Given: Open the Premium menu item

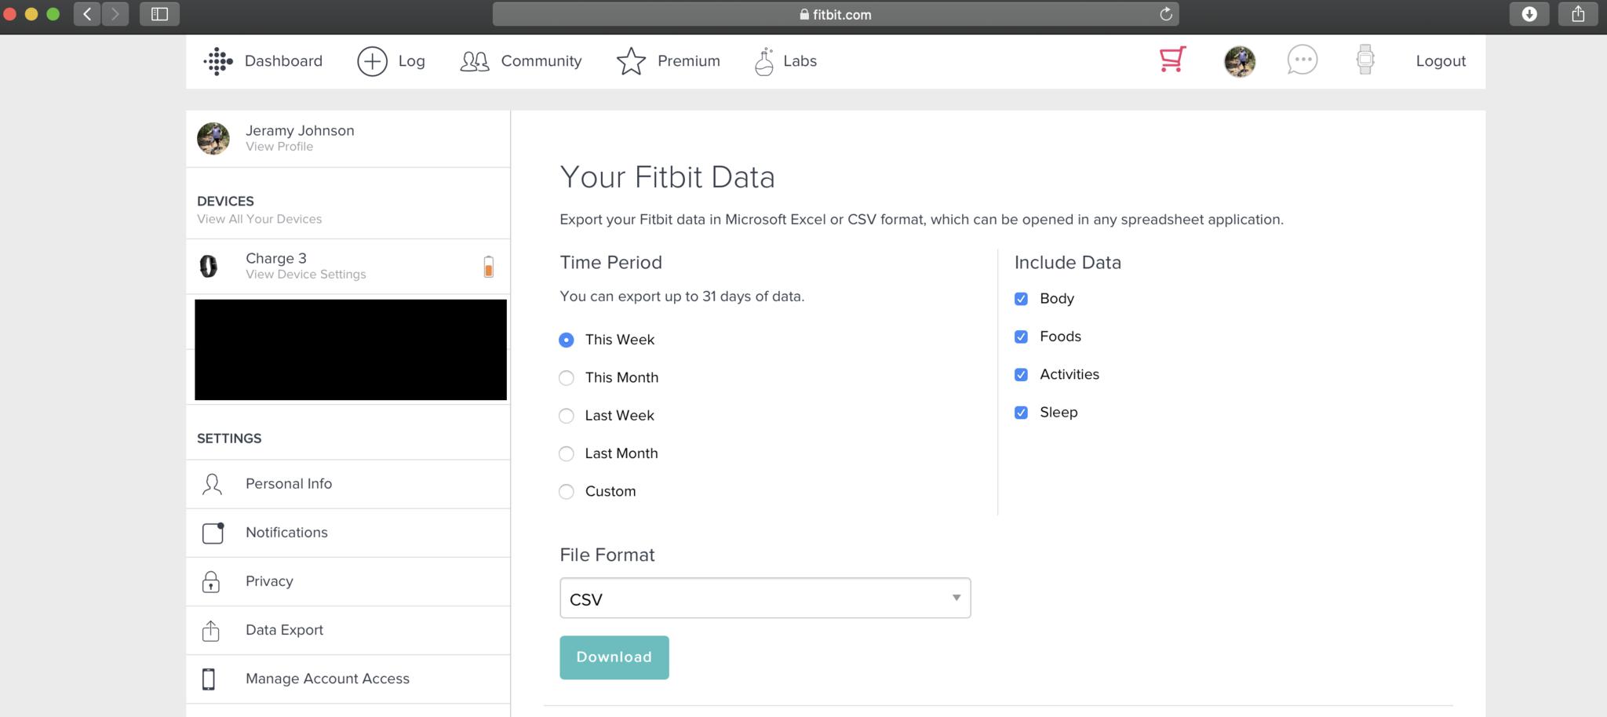Looking at the screenshot, I should [689, 61].
